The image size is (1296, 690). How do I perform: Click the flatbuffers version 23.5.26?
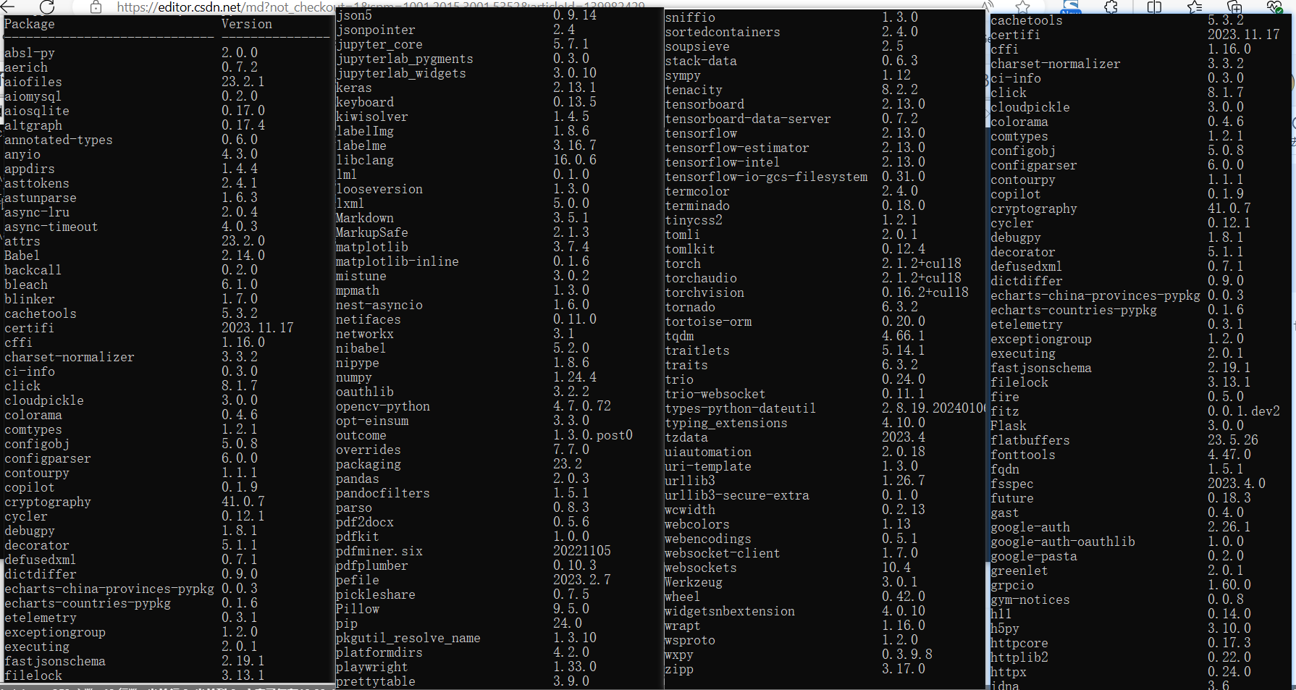click(x=1233, y=440)
